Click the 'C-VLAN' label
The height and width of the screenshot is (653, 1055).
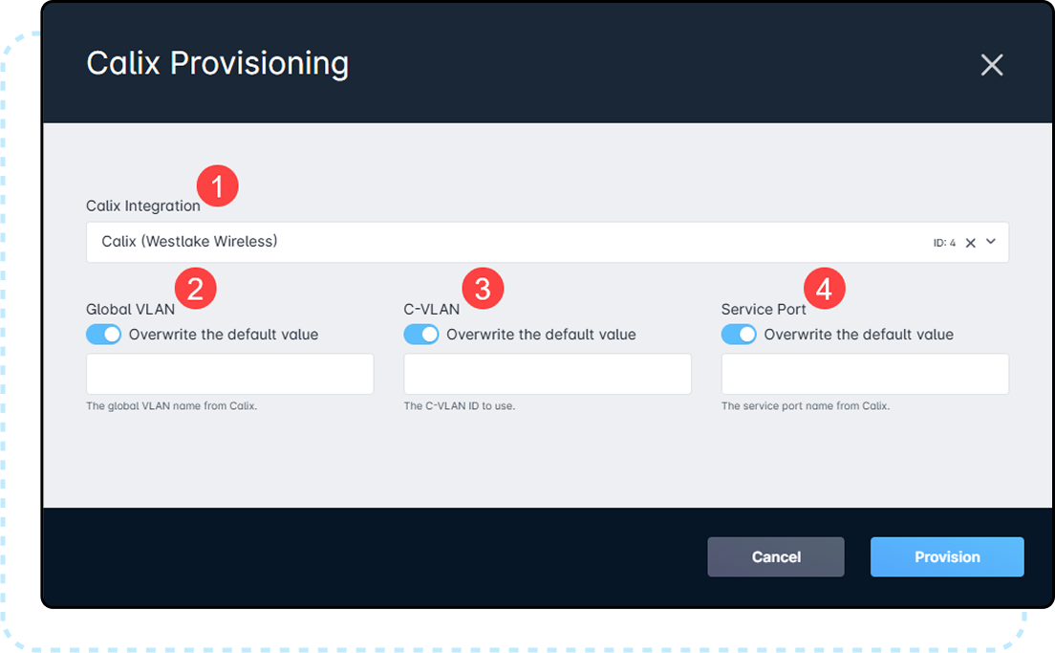click(x=432, y=310)
